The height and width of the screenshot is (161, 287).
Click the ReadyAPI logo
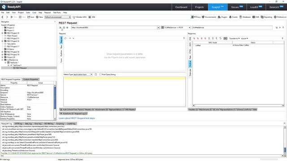pos(11,7)
